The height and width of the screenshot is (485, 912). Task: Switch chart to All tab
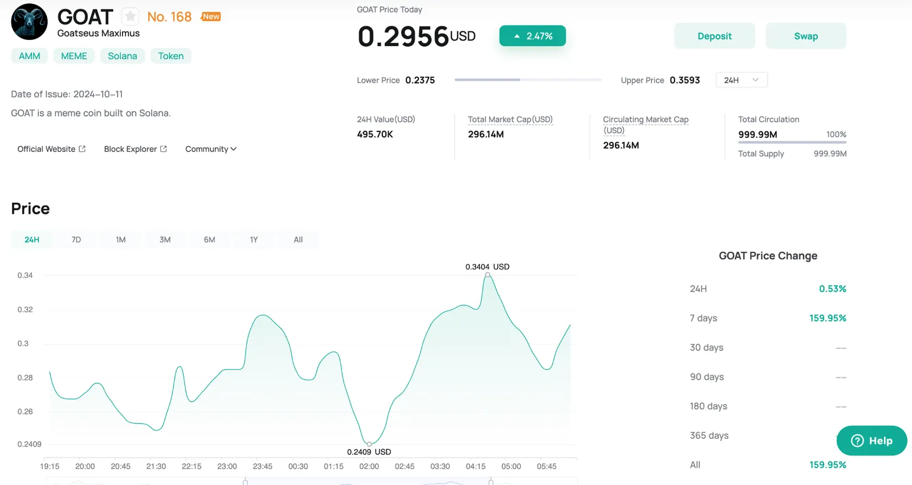(x=298, y=240)
